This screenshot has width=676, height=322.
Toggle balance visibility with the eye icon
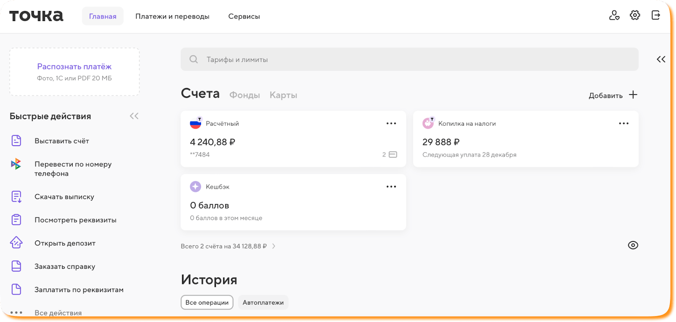(632, 245)
